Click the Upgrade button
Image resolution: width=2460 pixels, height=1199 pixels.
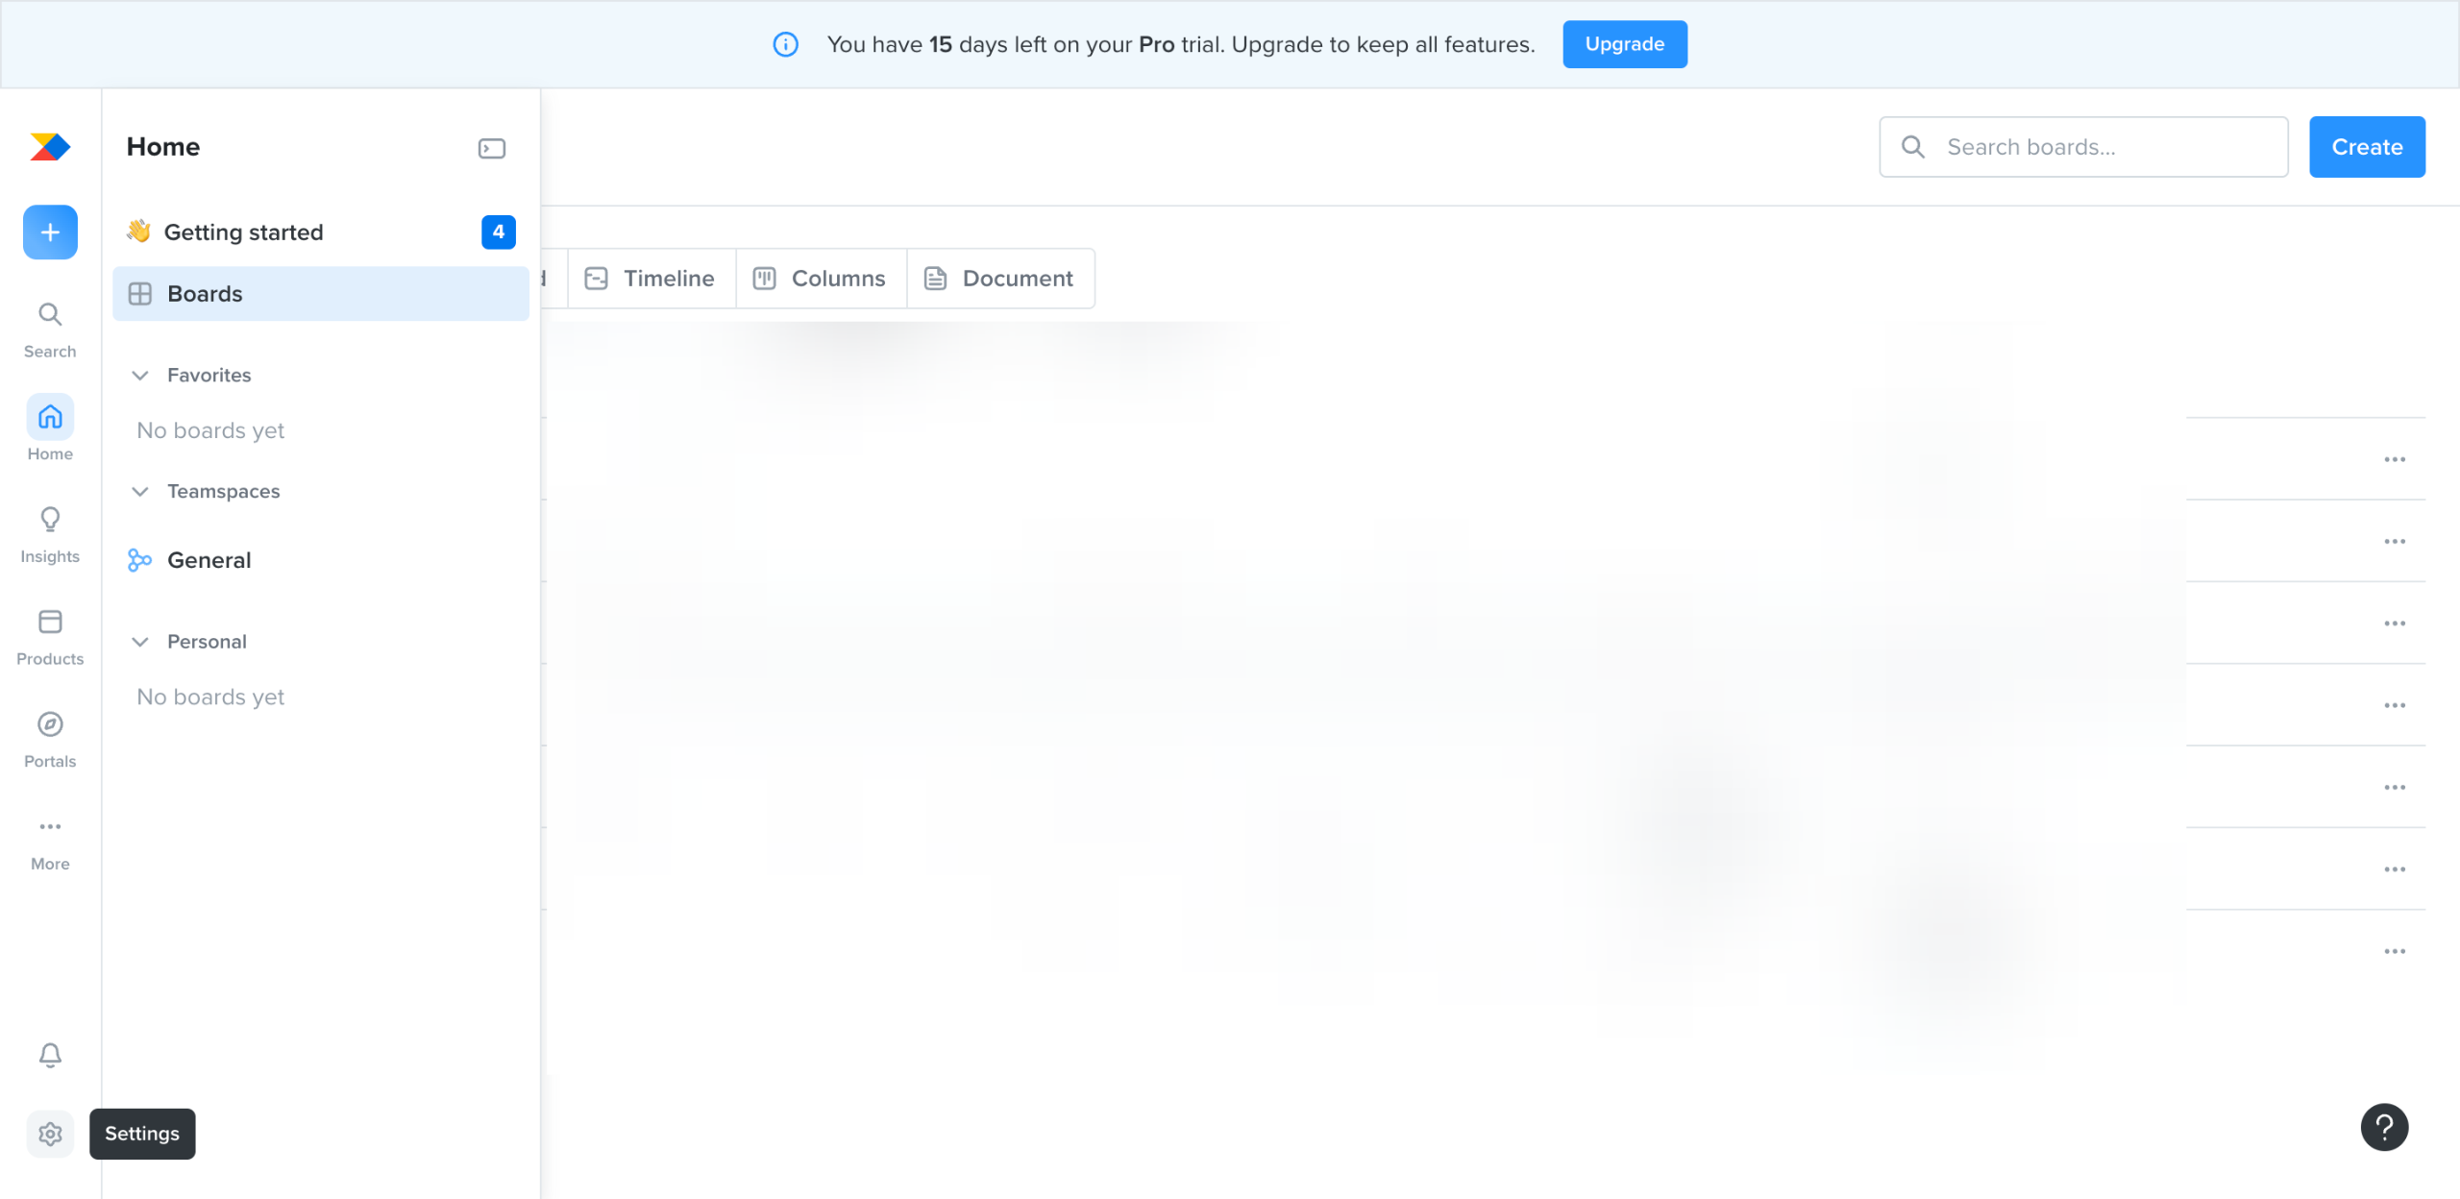coord(1625,44)
